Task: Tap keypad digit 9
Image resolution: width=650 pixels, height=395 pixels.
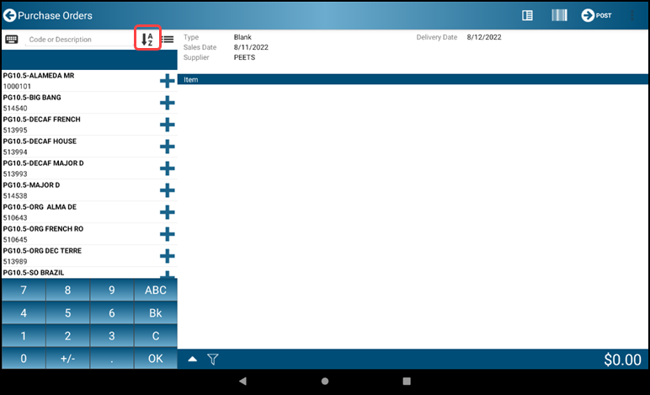Action: coord(111,290)
